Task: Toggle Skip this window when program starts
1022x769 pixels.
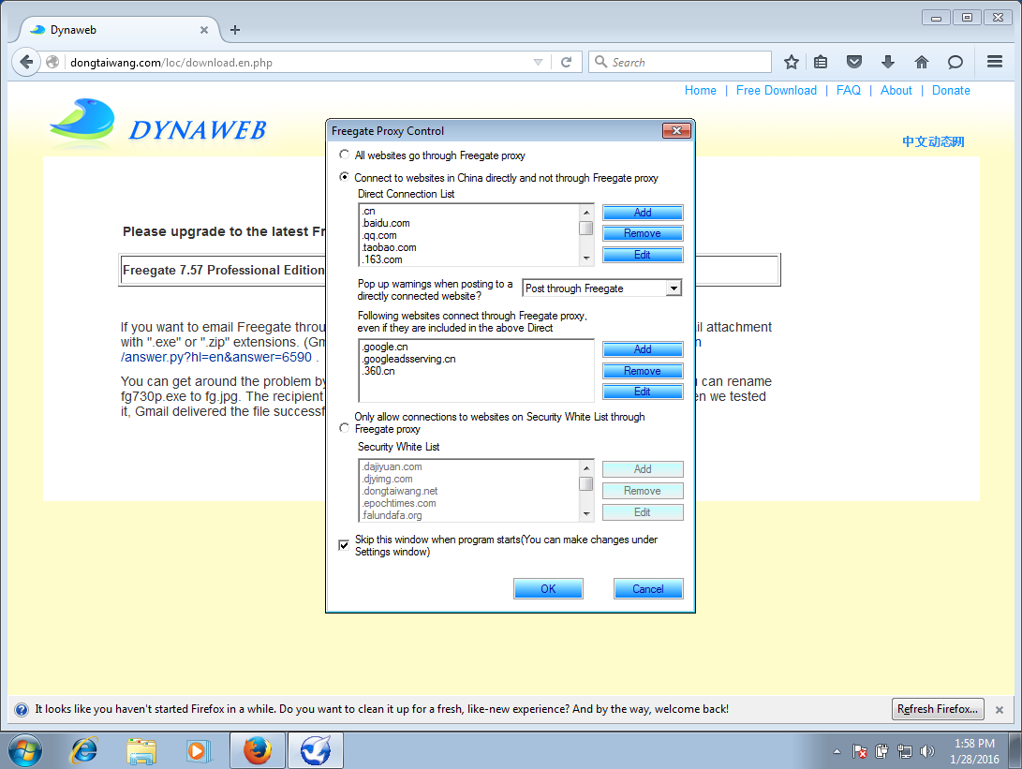Action: pyautogui.click(x=344, y=545)
